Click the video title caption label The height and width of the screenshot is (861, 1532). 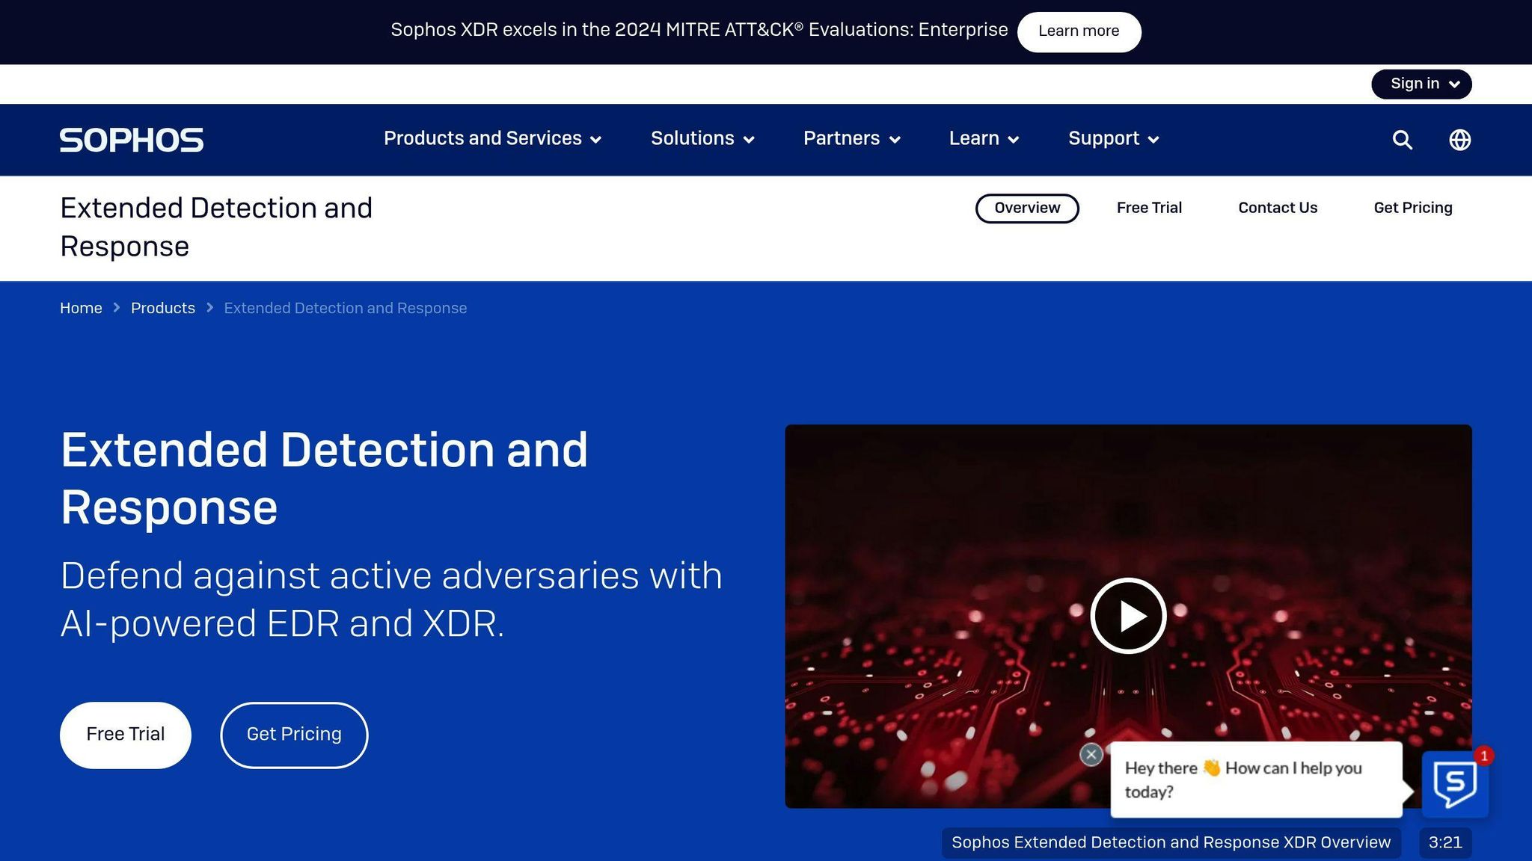click(1171, 843)
